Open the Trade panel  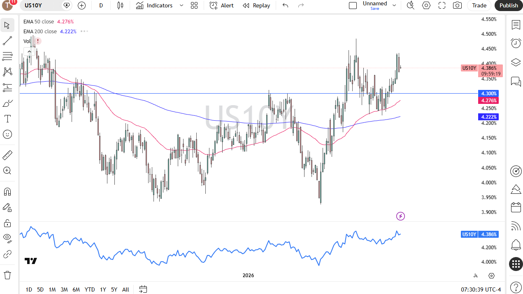tap(479, 5)
